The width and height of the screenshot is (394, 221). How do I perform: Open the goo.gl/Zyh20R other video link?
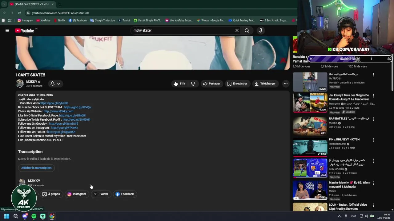tap(54, 103)
